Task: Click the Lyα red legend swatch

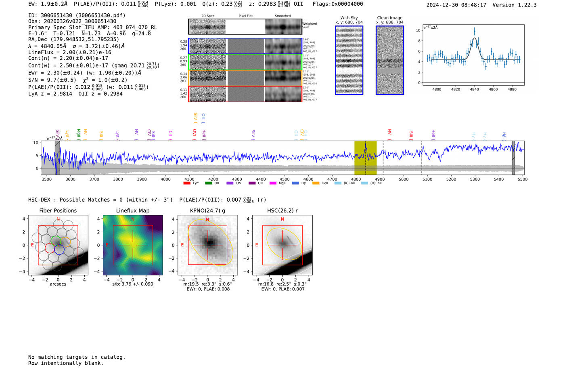Action: click(186, 183)
